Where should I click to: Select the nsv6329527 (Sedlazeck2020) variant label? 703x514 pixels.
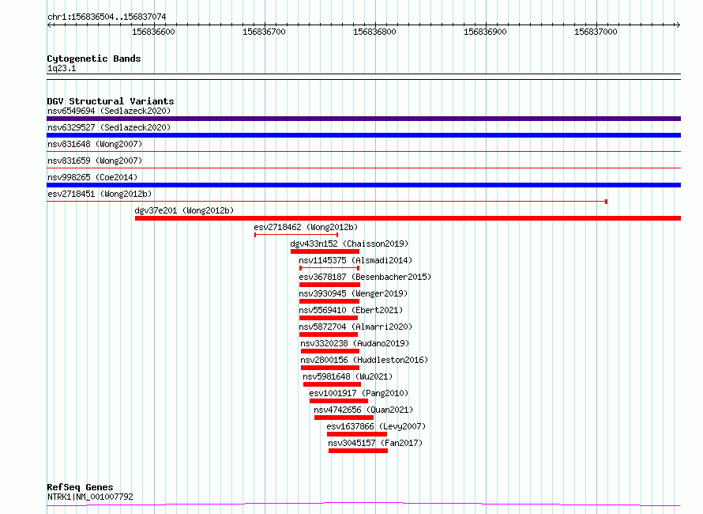click(109, 127)
